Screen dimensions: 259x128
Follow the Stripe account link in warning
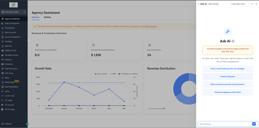click(x=151, y=26)
